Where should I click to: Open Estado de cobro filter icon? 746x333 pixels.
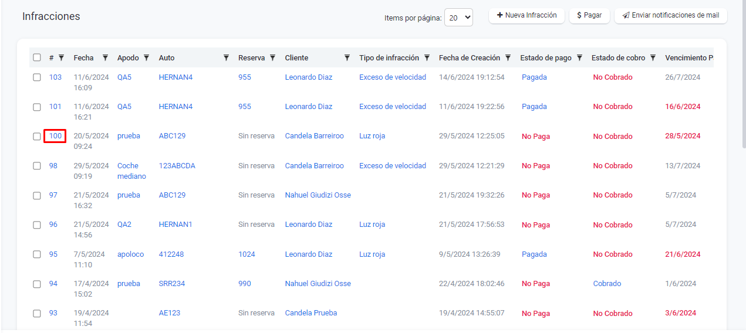tap(653, 58)
